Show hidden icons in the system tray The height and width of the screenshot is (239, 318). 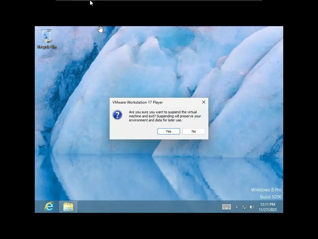pos(236,207)
